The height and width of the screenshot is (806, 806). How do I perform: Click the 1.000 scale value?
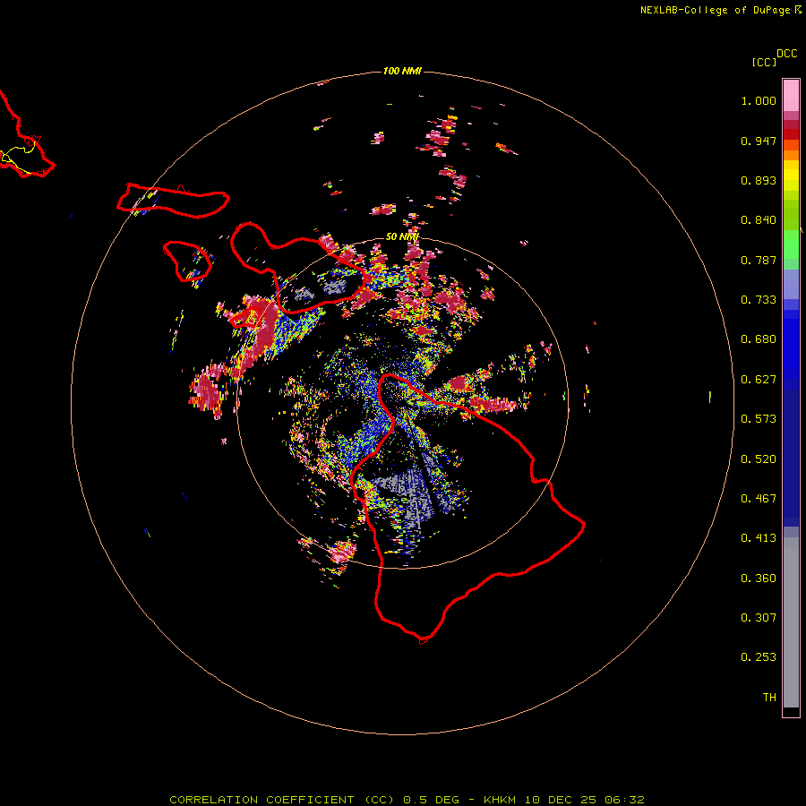point(759,100)
